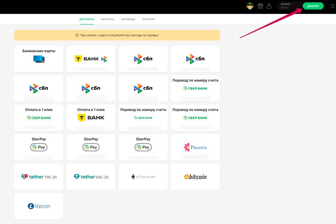Open the gift box bonuses icon

click(260, 6)
